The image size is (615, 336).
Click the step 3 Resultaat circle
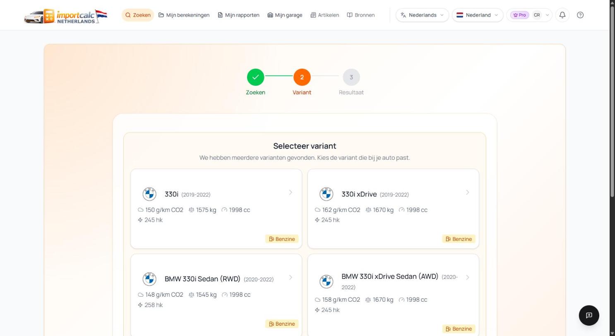click(351, 77)
